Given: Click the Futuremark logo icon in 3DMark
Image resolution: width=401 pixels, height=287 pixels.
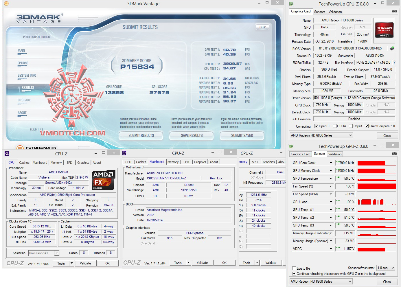Looking at the screenshot, I should click(x=20, y=148).
